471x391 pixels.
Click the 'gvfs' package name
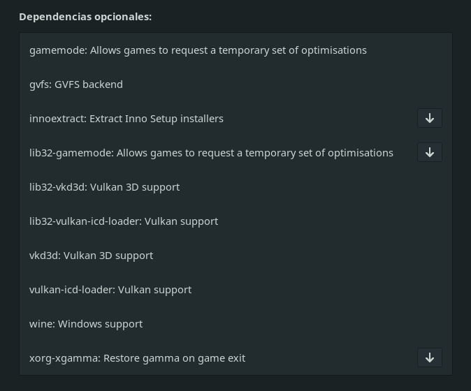tap(39, 84)
